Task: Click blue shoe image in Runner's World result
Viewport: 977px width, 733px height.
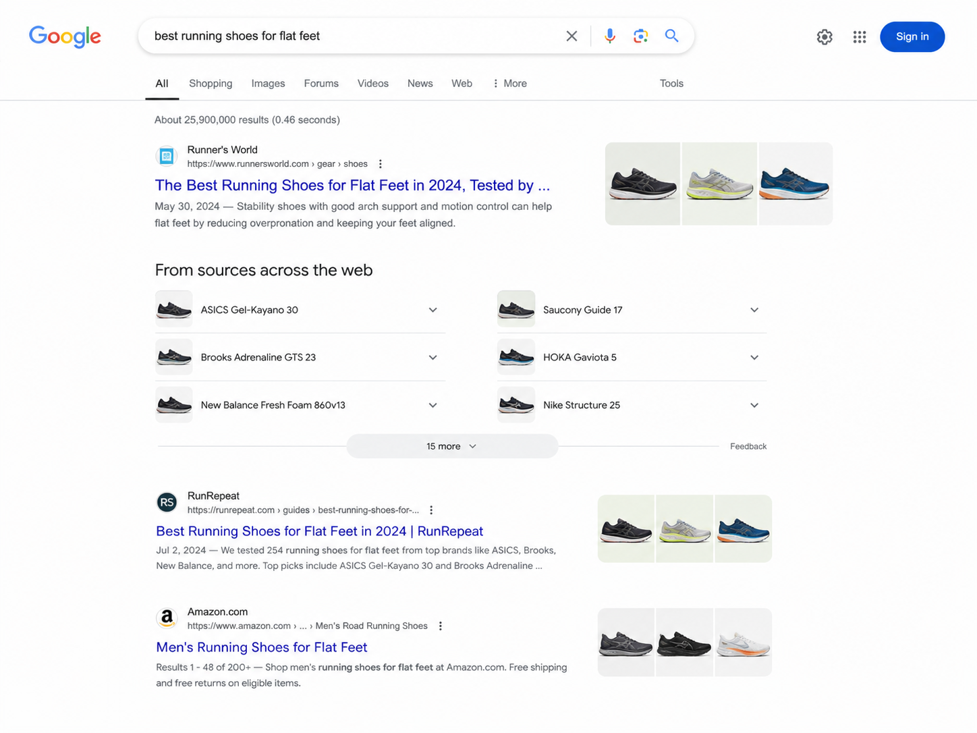Action: (795, 184)
